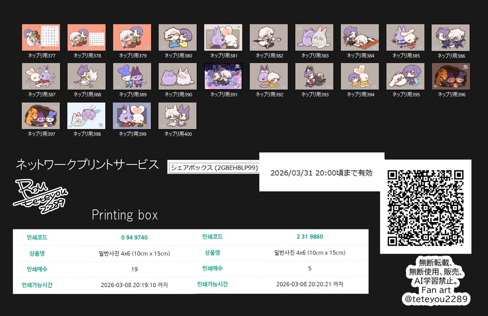Open the シェアボックス (2G8EH8LP99) dropdown
488x316 pixels.
pos(214,167)
